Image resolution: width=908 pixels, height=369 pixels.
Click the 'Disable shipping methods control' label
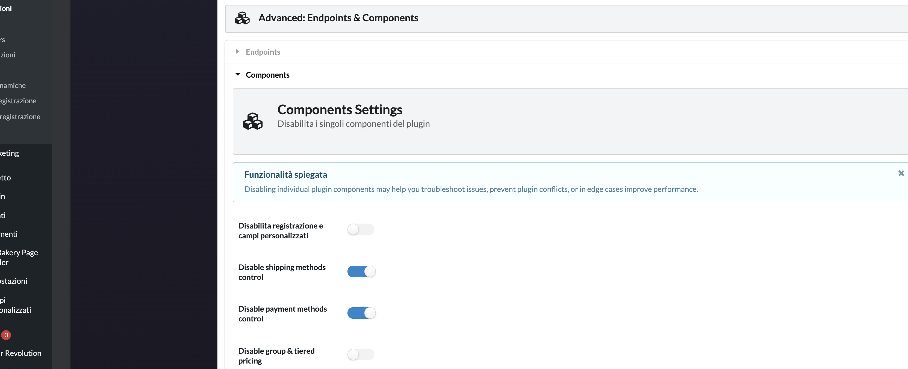tap(282, 272)
